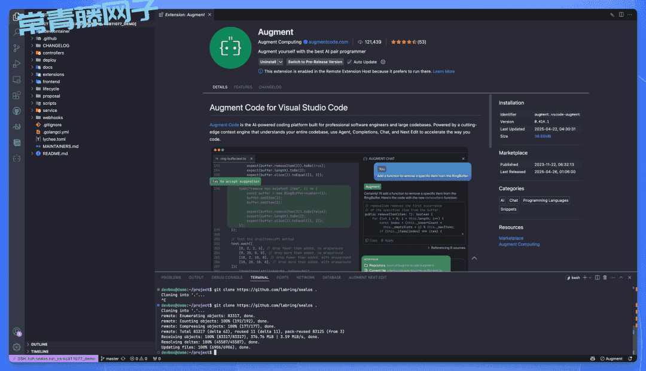The width and height of the screenshot is (646, 371).
Task: Open the GitHub view in activity bar
Action: 17,111
